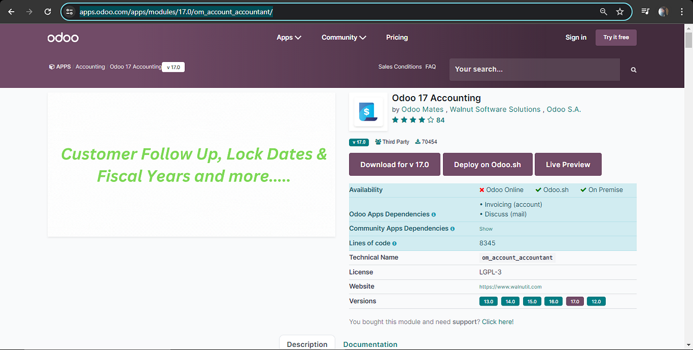693x350 pixels.
Task: Switch to the Documentation tab
Action: [x=370, y=344]
